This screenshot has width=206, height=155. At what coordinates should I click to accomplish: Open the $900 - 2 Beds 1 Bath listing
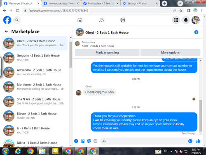pyautogui.click(x=98, y=46)
